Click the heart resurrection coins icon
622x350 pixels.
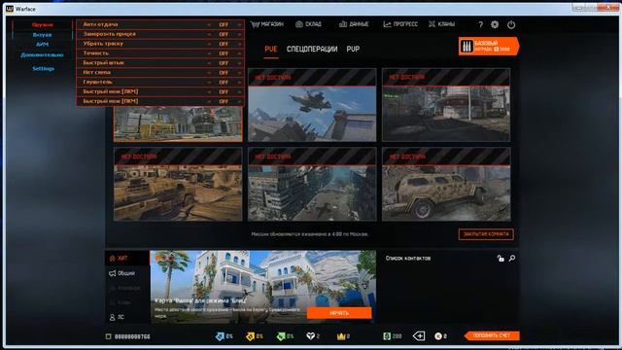[311, 336]
